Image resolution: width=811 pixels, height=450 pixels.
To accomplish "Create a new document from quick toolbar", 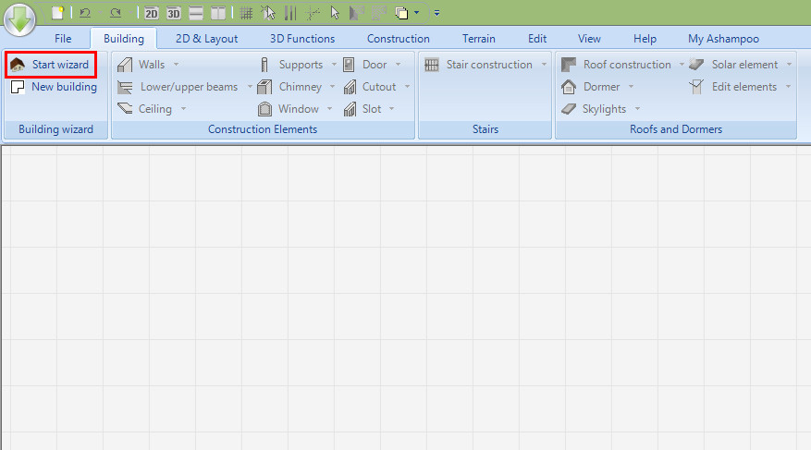I will coord(57,13).
